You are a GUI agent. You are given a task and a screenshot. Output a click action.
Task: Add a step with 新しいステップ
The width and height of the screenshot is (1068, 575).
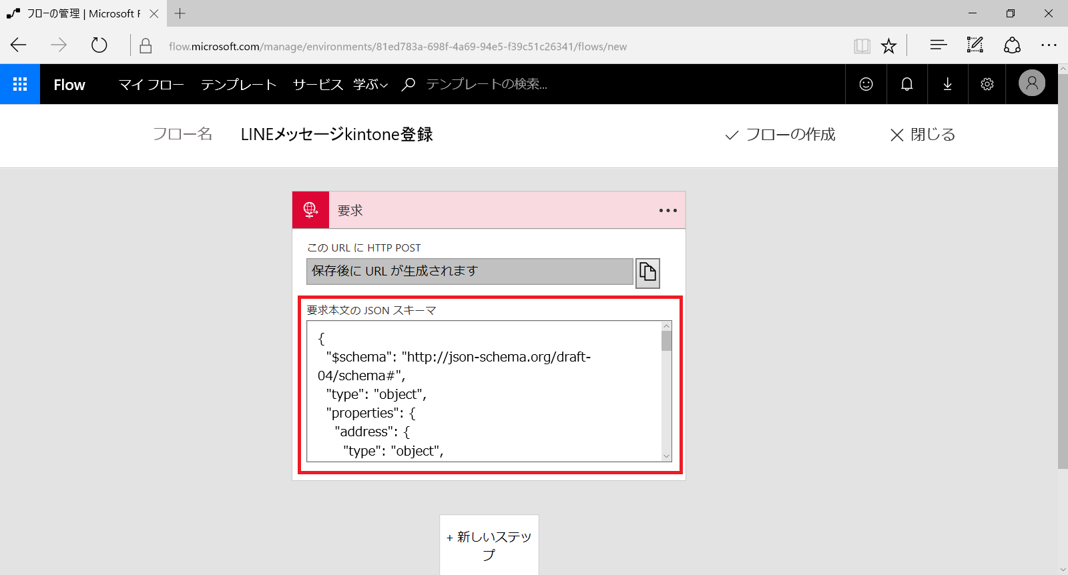pyautogui.click(x=489, y=546)
